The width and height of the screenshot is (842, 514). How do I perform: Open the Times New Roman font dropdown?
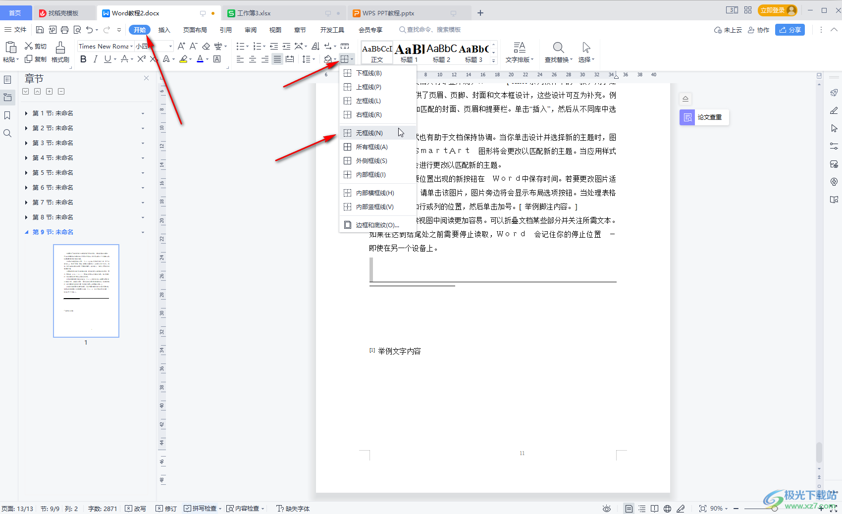131,47
